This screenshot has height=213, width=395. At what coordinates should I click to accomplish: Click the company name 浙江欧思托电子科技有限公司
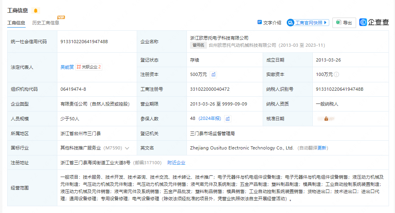click(219, 38)
